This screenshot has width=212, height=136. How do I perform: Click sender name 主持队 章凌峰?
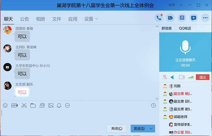pos(26,47)
